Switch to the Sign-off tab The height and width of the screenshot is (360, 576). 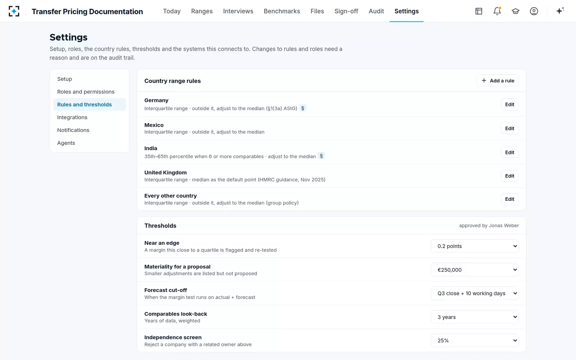[x=346, y=11]
